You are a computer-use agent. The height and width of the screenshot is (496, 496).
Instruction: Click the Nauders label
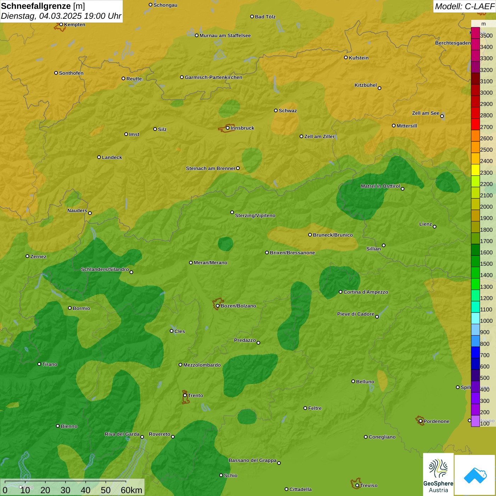pyautogui.click(x=77, y=210)
